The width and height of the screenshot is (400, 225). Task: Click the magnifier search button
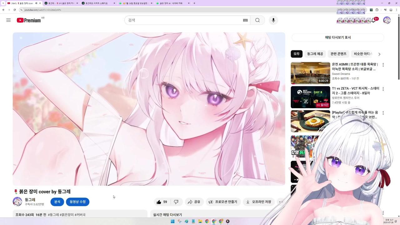(x=257, y=20)
